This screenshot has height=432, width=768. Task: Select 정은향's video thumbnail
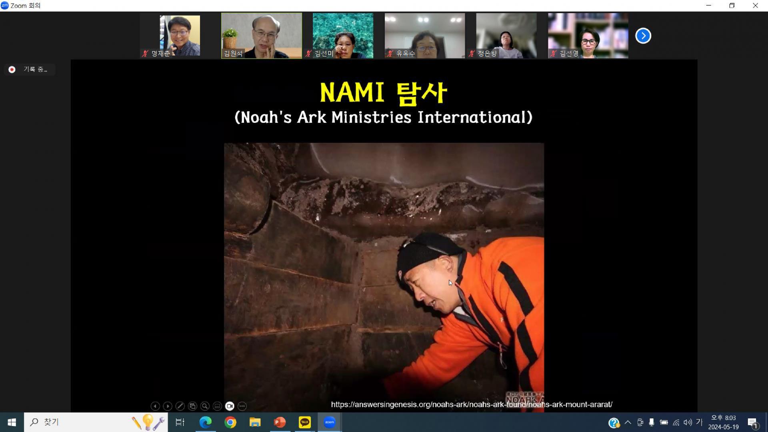[x=506, y=36]
